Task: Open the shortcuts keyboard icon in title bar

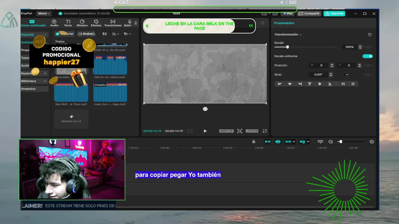Action: coord(275,13)
